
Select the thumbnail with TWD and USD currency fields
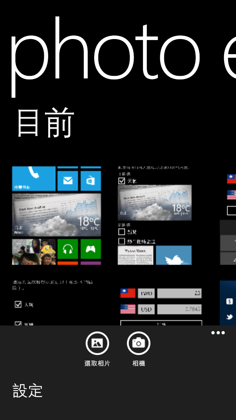[x=161, y=303]
